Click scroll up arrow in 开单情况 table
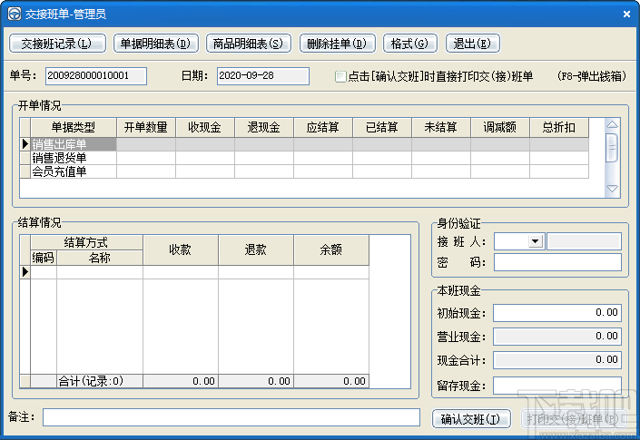 coord(612,125)
